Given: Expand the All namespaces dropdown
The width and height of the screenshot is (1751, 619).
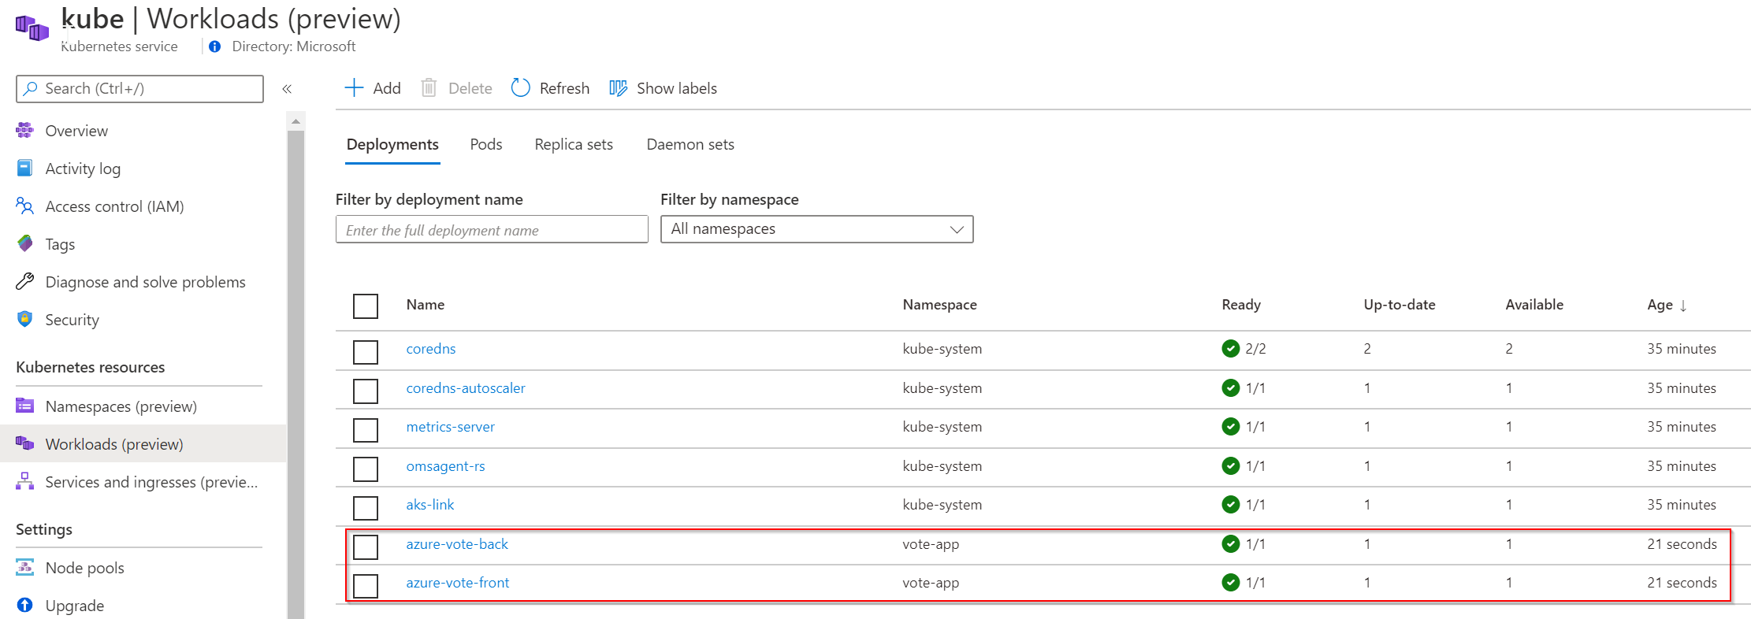Looking at the screenshot, I should [x=816, y=229].
